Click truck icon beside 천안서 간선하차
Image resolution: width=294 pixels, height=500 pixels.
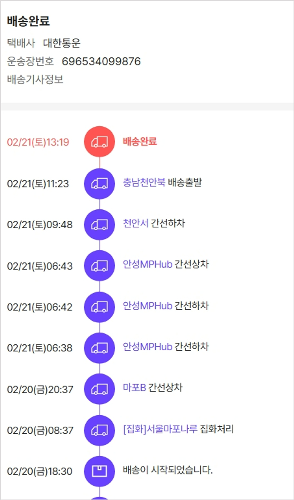click(x=100, y=225)
